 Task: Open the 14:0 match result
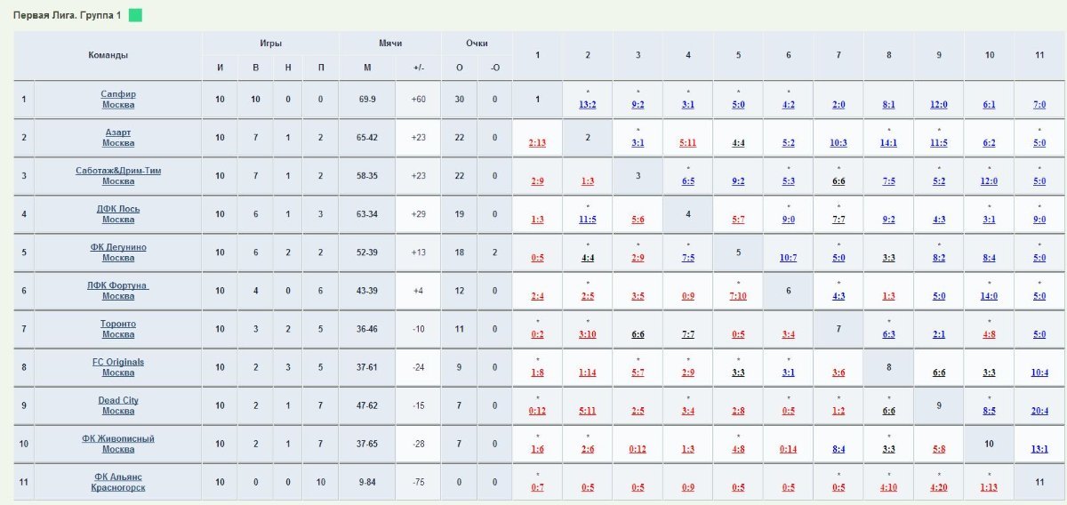click(x=989, y=296)
